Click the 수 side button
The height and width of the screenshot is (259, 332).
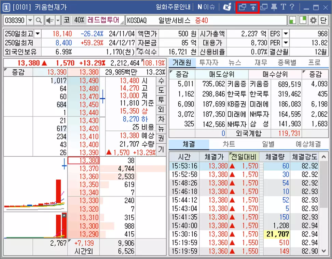pyautogui.click(x=161, y=81)
